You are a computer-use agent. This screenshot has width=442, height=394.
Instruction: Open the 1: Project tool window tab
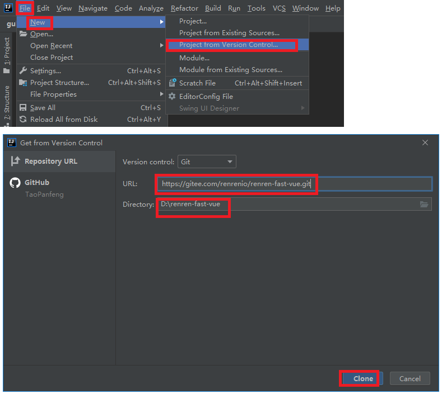(7, 51)
